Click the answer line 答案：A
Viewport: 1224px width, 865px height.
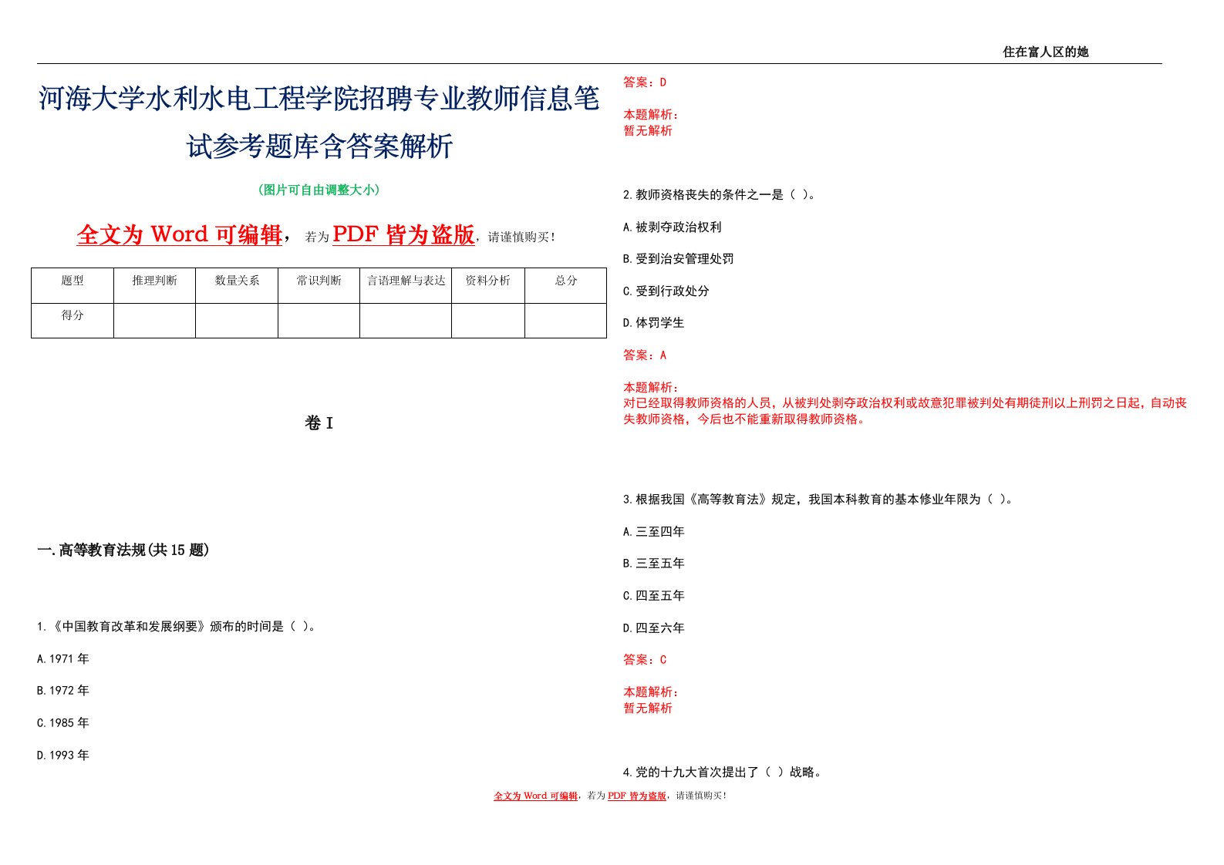coord(645,355)
